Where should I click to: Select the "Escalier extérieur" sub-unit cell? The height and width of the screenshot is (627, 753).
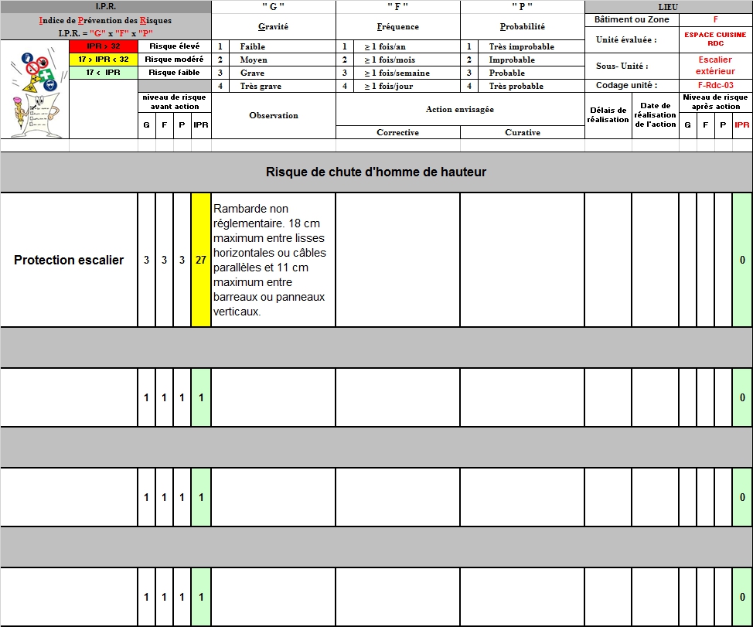tap(715, 66)
